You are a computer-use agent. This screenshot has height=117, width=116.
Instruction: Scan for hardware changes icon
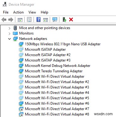pos(55,19)
